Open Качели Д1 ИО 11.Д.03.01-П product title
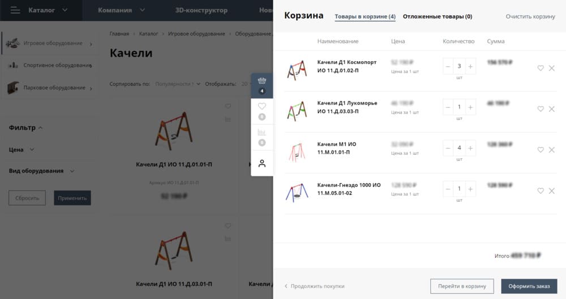The width and height of the screenshot is (566, 299). [174, 284]
